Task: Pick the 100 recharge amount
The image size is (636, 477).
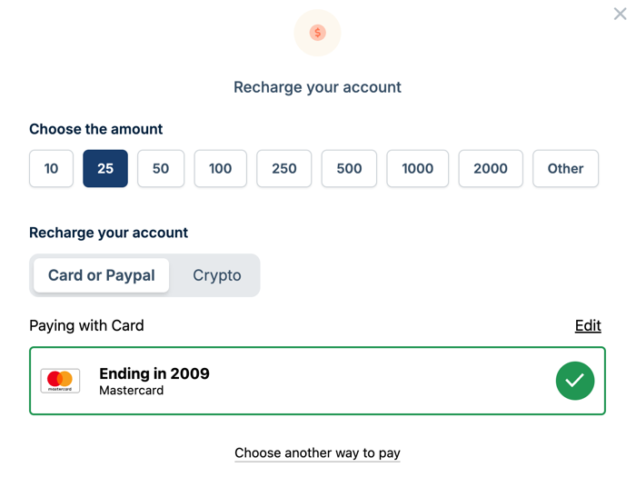Action: (220, 168)
